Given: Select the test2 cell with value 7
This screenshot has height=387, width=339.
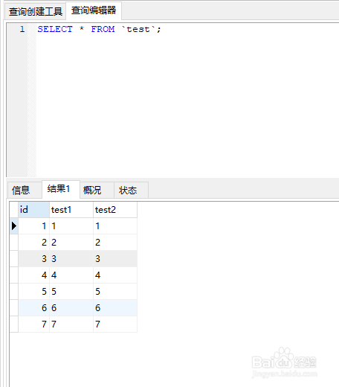Looking at the screenshot, I should click(115, 324).
